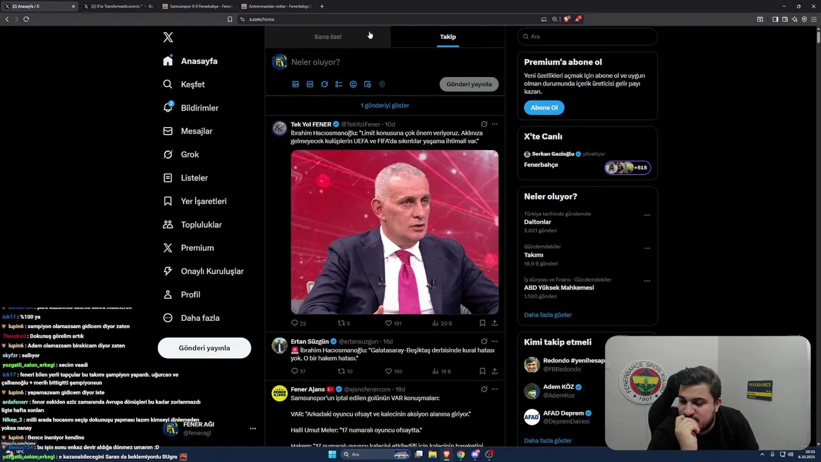Open Keşfet search page
Image resolution: width=821 pixels, height=462 pixels.
184,84
